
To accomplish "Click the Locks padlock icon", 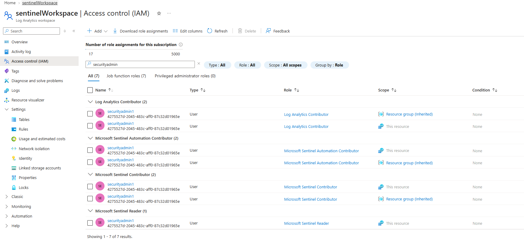I will (14, 187).
